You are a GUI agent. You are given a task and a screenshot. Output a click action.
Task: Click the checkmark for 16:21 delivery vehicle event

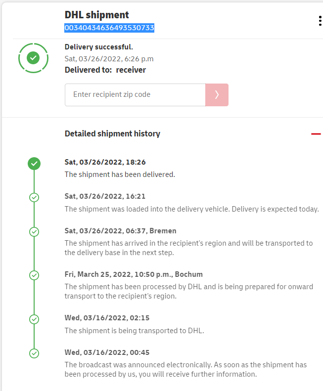pos(34,197)
